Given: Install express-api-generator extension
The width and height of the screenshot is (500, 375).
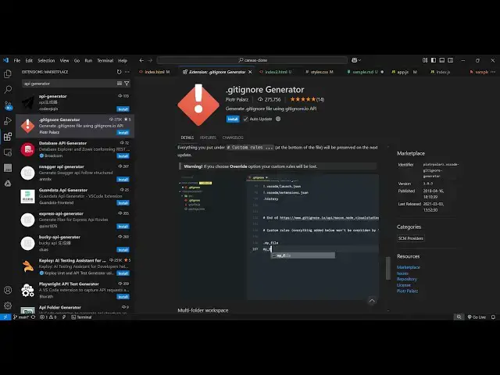Looking at the screenshot, I should point(123,227).
